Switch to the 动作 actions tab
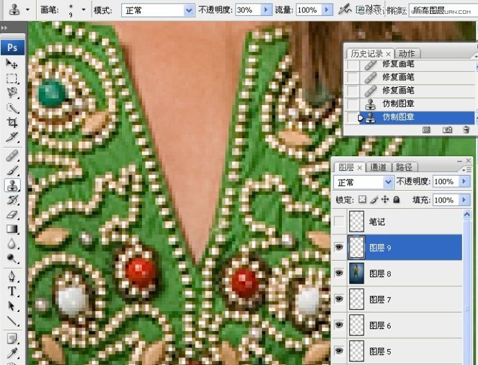 pos(407,53)
